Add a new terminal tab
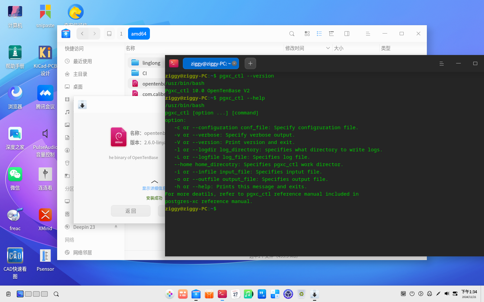Screen dimensions: 484x302 [x=250, y=63]
